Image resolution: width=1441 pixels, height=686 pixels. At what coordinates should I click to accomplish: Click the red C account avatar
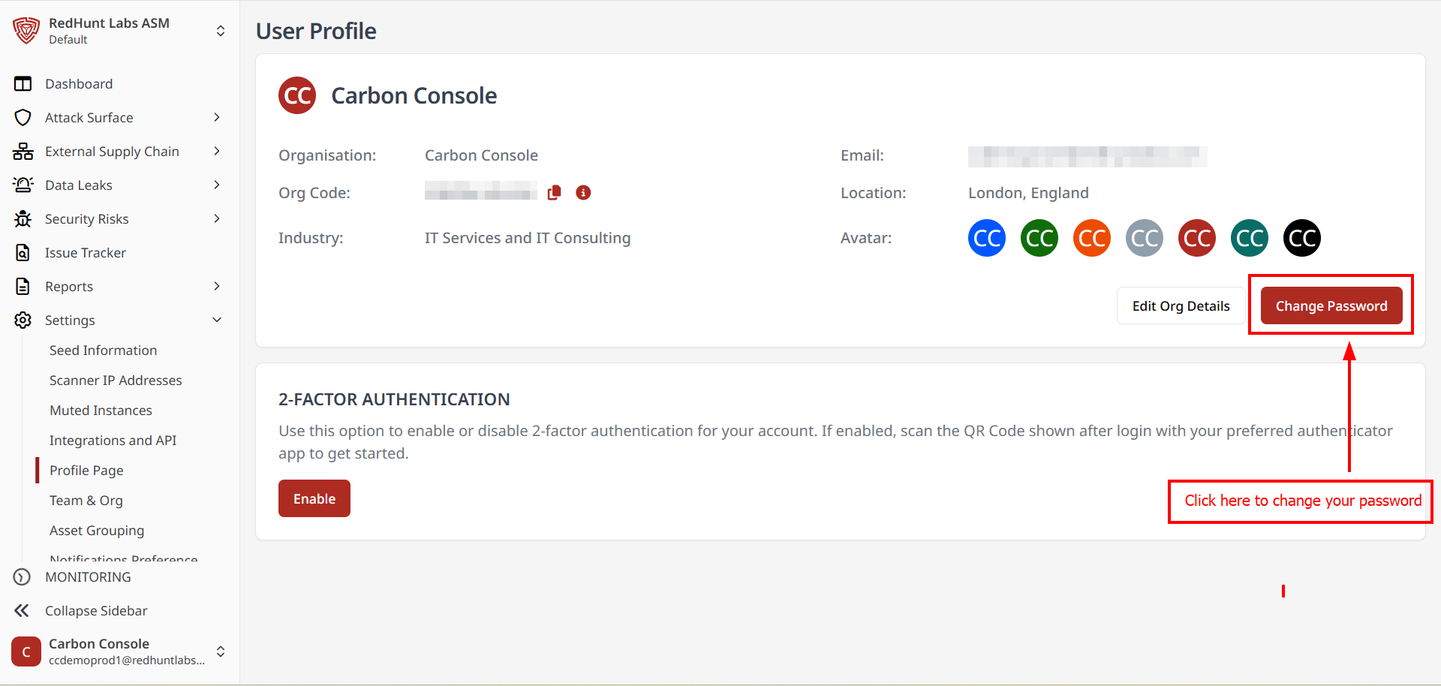(x=26, y=651)
